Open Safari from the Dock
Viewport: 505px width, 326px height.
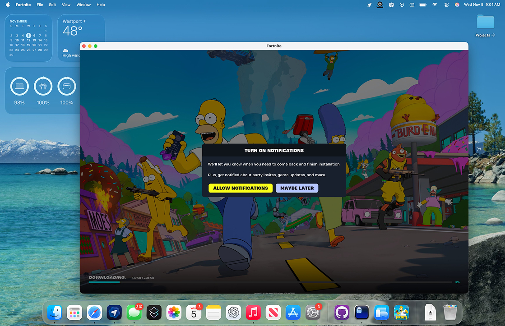pos(94,312)
